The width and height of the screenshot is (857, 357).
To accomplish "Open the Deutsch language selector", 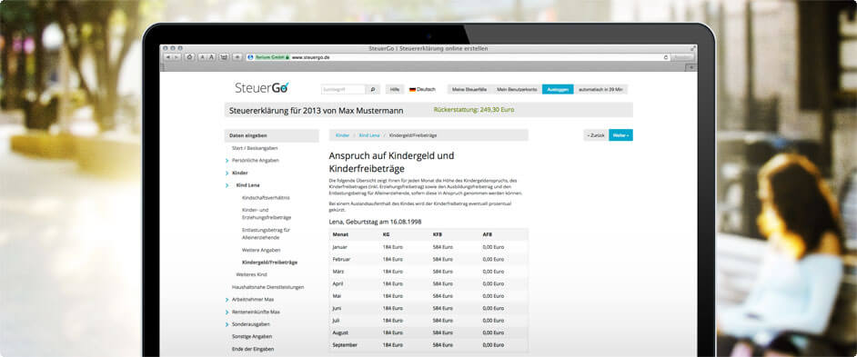I will click(x=422, y=89).
